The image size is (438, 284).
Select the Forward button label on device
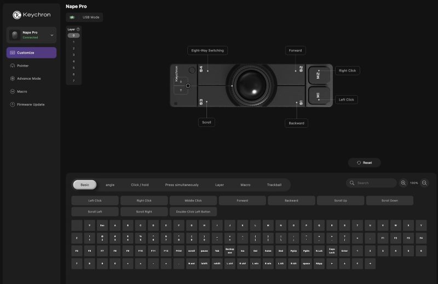tap(295, 50)
